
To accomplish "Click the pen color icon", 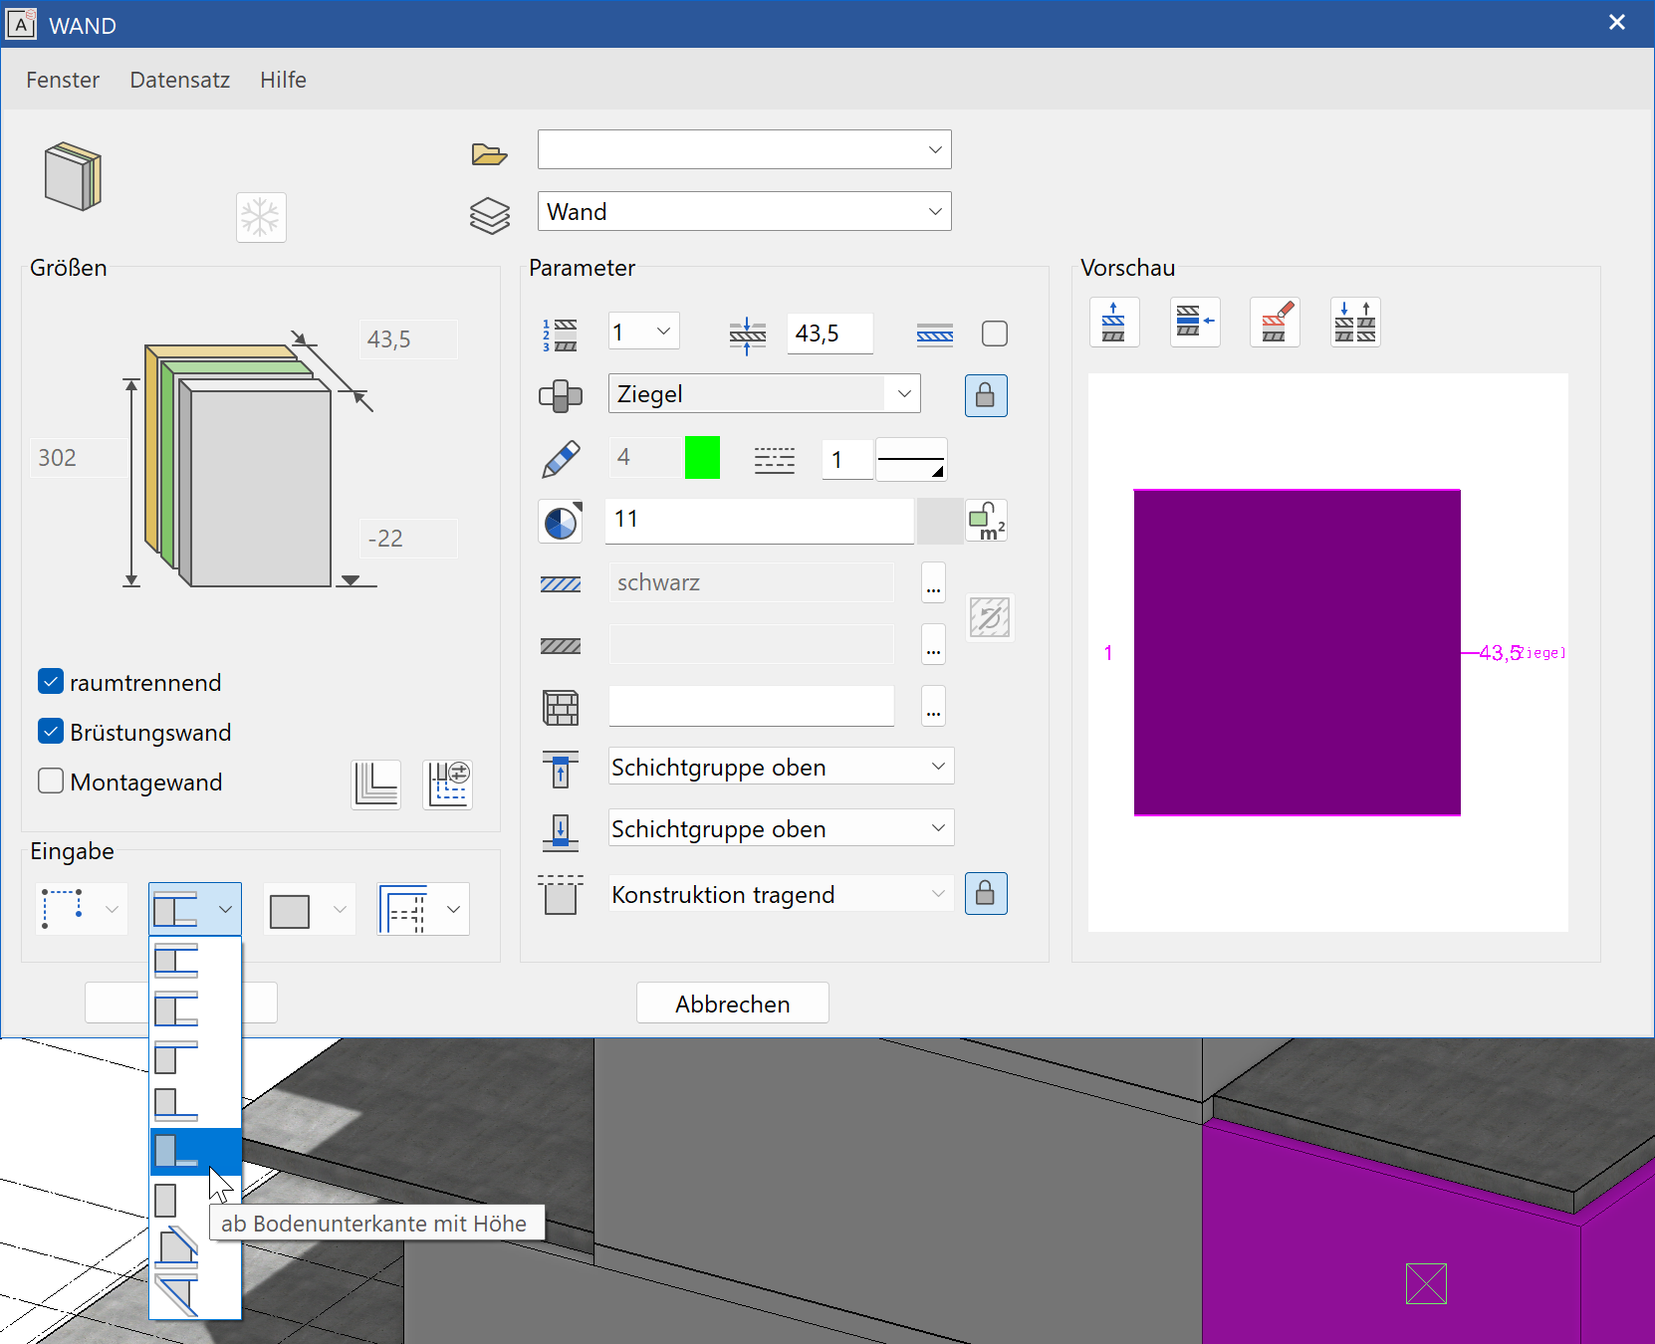I will coord(561,459).
